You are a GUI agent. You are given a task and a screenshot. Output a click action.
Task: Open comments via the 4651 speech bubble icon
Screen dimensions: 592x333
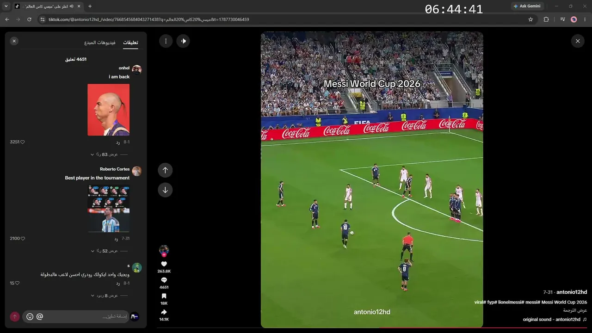[x=164, y=280]
